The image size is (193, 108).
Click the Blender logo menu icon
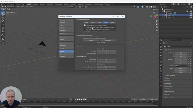[2, 4]
